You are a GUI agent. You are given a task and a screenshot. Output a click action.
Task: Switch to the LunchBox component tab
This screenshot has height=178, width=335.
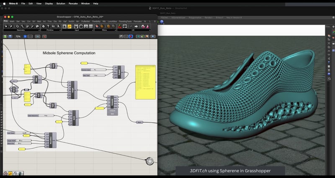coord(112,20)
